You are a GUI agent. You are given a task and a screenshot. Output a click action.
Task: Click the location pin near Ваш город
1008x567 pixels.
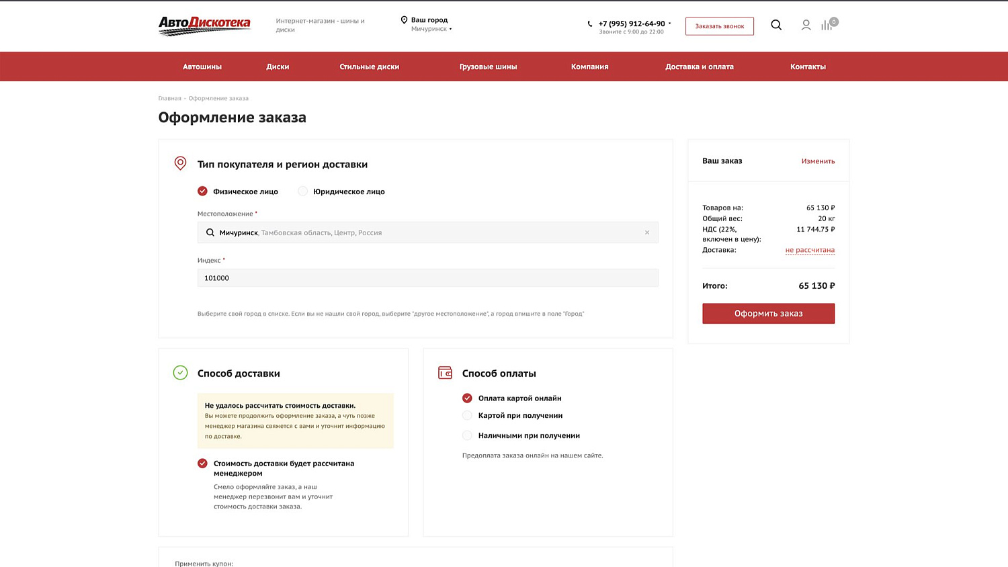(404, 20)
